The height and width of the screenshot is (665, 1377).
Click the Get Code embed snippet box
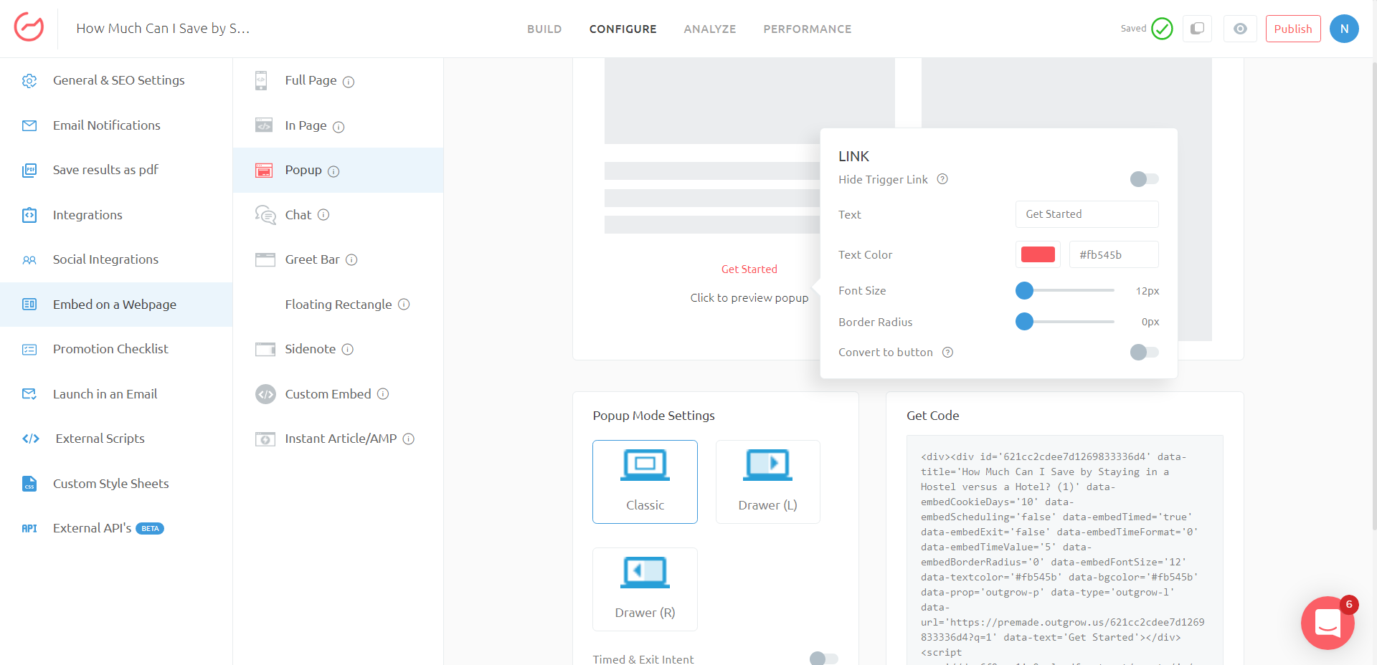coord(1064,550)
